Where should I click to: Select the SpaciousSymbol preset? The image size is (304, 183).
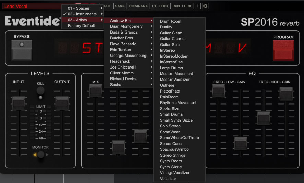179,149
